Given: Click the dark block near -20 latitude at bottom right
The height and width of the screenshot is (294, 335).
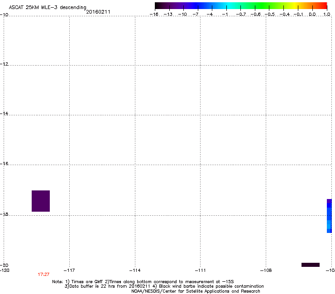Looking at the screenshot, I should coord(311,265).
